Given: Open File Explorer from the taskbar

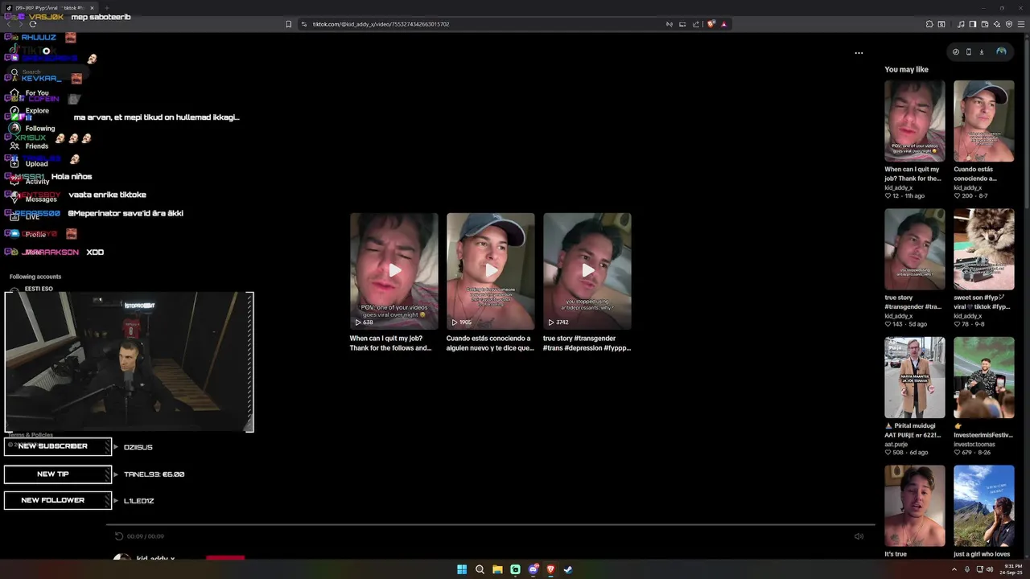Looking at the screenshot, I should tap(497, 569).
